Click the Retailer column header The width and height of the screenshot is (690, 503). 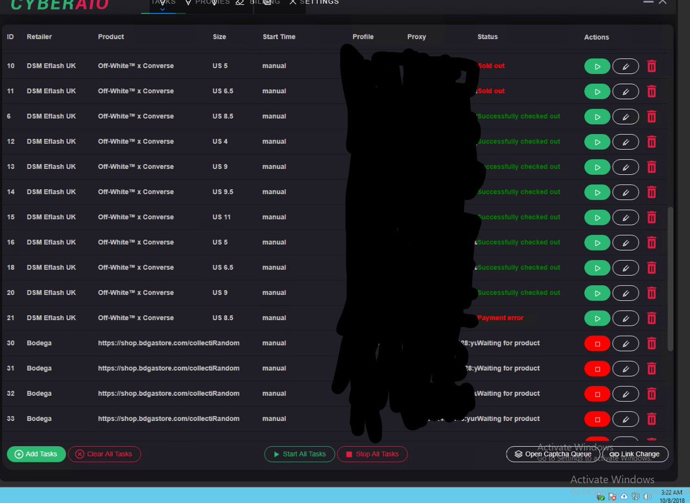[39, 37]
